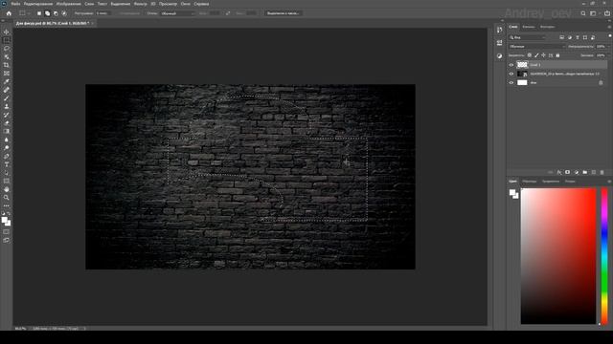The width and height of the screenshot is (613, 344).
Task: Change screen mode at the toolbar bottom
Action: tap(7, 240)
